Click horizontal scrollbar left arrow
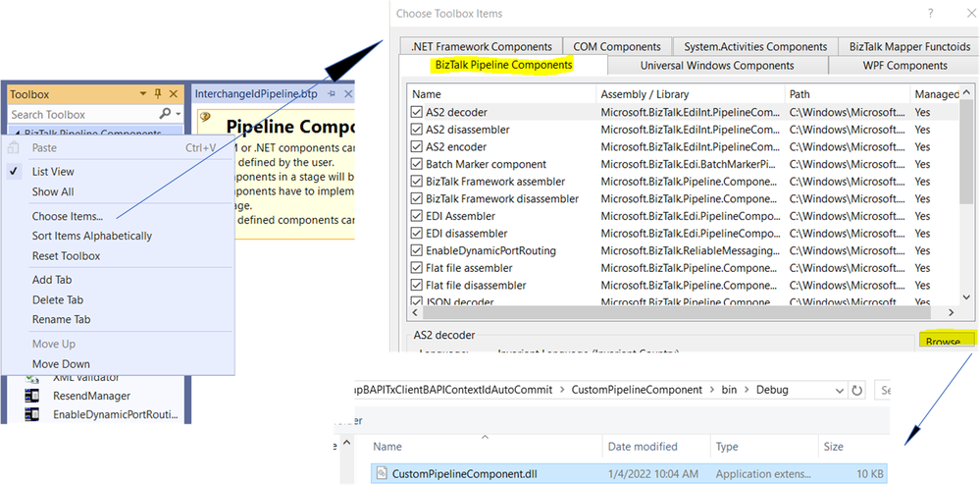 [415, 311]
